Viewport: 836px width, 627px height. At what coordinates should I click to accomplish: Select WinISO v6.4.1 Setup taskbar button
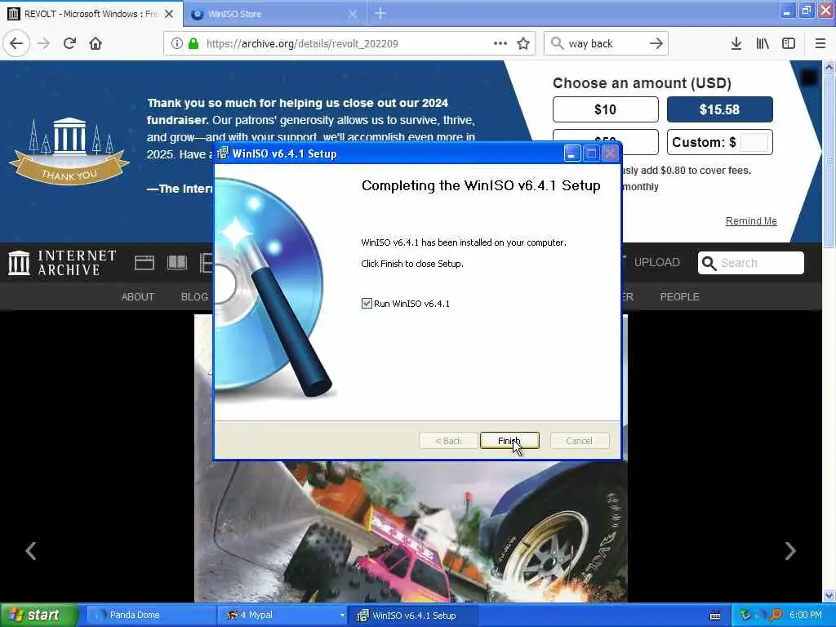pyautogui.click(x=413, y=615)
